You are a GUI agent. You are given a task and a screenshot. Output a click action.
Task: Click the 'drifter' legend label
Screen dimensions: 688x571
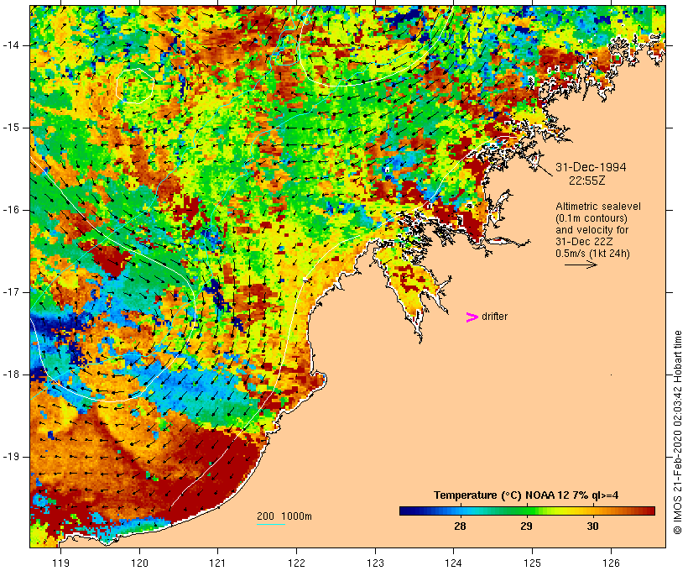coord(494,317)
